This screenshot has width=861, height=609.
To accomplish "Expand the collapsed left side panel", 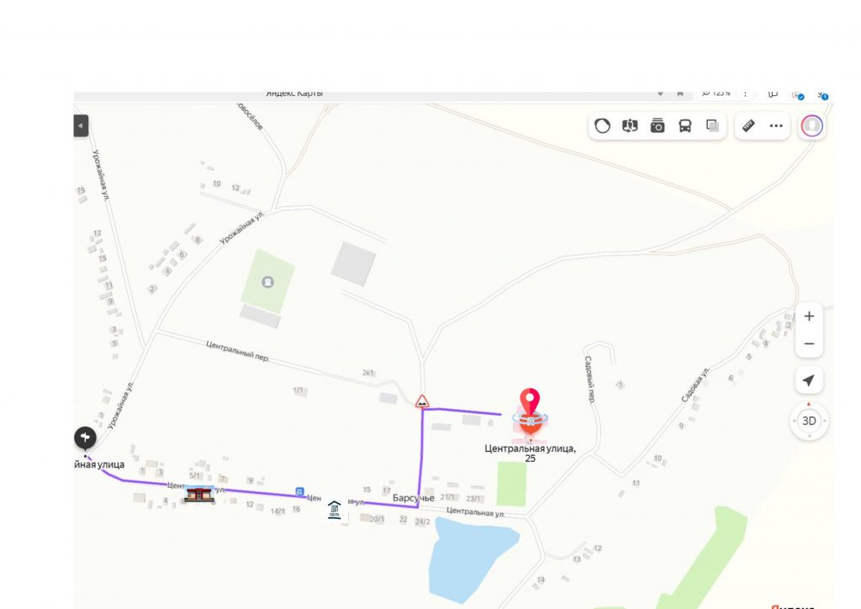I will [81, 126].
